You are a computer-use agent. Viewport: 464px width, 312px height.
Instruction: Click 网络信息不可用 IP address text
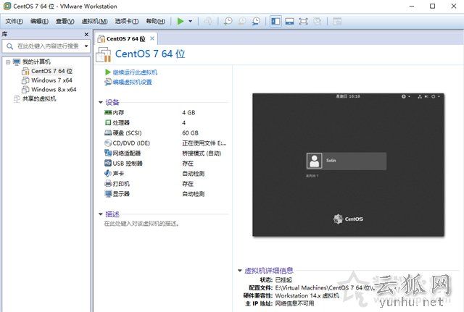point(295,304)
